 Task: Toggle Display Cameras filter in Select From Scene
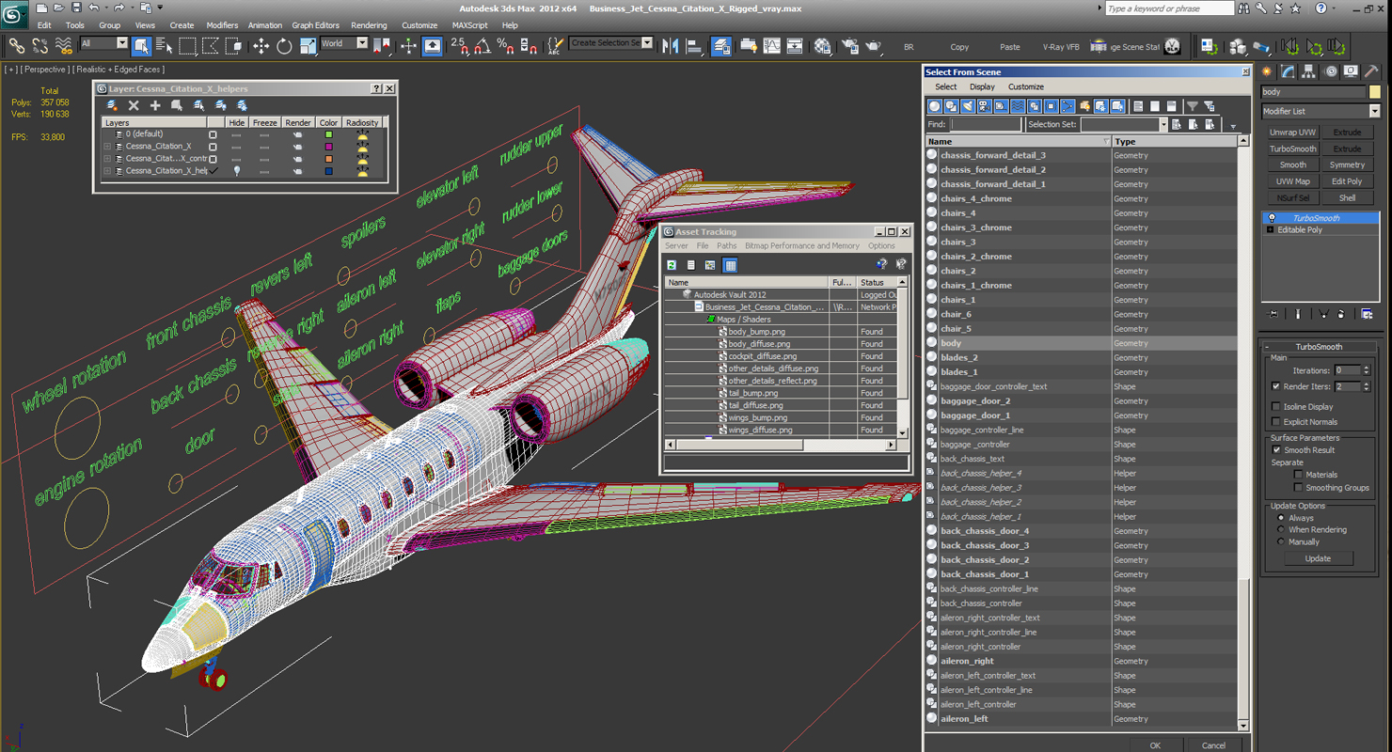pyautogui.click(x=985, y=106)
